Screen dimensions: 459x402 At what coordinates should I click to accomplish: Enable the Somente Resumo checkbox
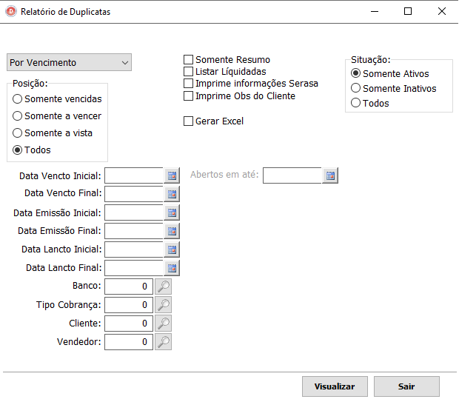tap(188, 60)
